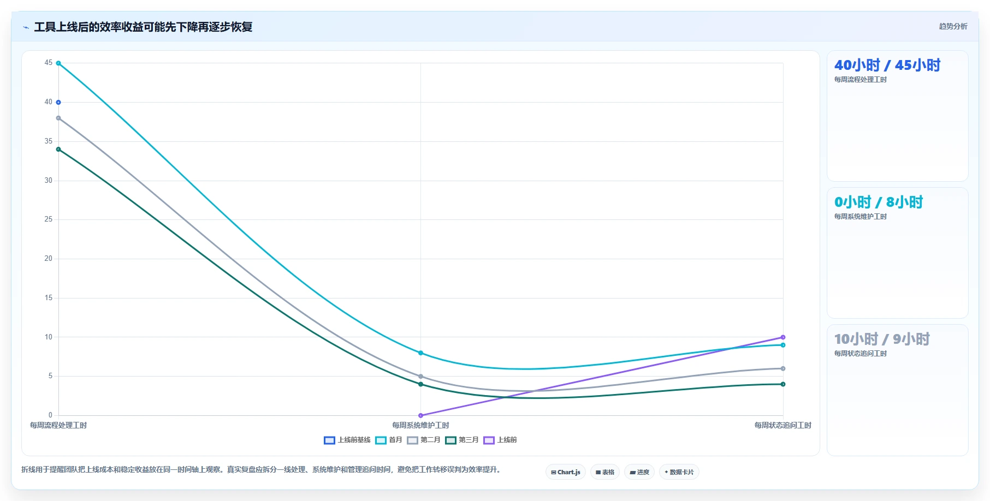Click the footnote text starting with 折线用于提醒团队
Viewport: 990px width, 501px height.
tap(262, 469)
